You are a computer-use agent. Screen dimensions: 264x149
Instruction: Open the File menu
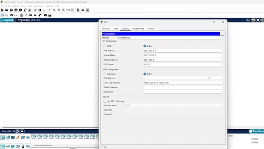(x=2, y=6)
